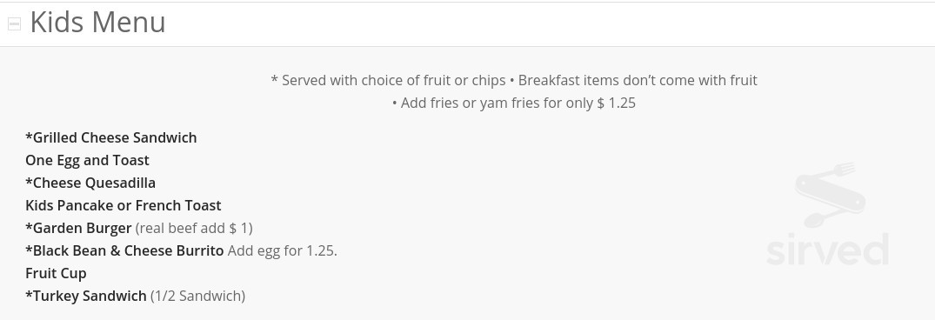This screenshot has height=320, width=935.
Task: Click the $ 1.25 fries price
Action: coord(617,103)
